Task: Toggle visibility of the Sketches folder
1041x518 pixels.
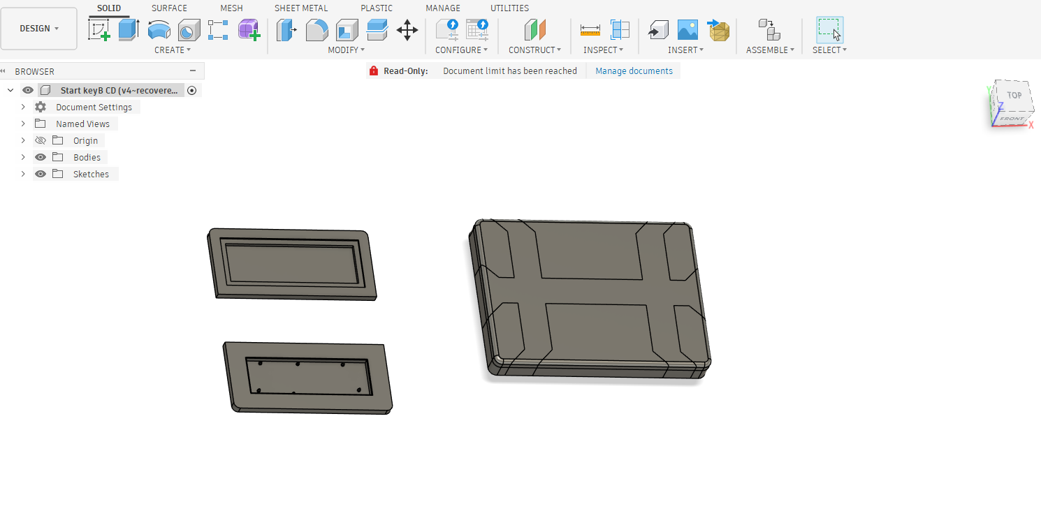Action: click(x=41, y=174)
